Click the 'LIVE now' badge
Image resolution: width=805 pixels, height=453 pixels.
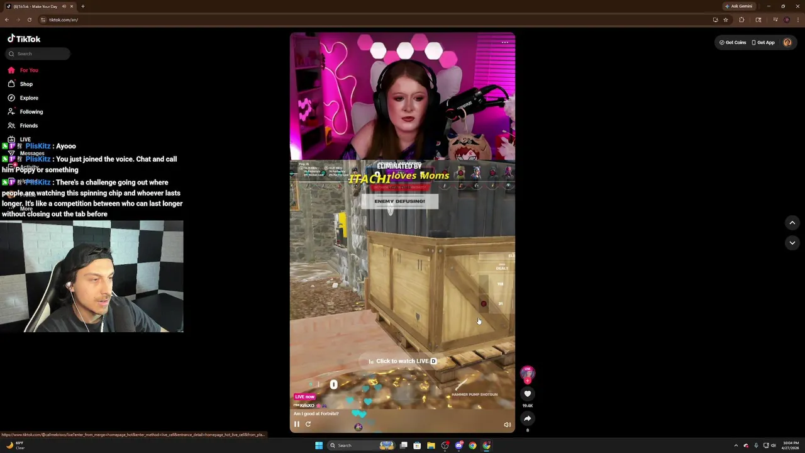305,396
